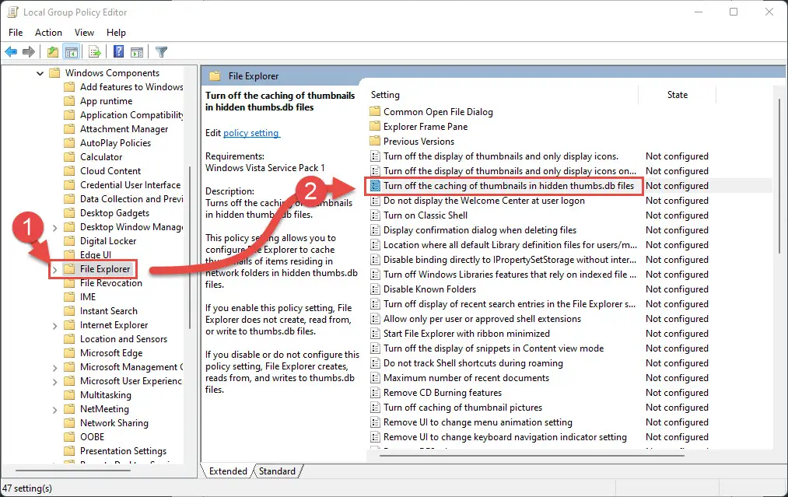Viewport: 788px width, 497px height.
Task: Expand the Desktop Window Manager node
Action: click(54, 228)
